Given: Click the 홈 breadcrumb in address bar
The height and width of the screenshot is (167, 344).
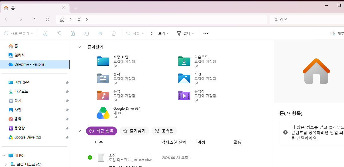Looking at the screenshot, I should pyautogui.click(x=79, y=19).
